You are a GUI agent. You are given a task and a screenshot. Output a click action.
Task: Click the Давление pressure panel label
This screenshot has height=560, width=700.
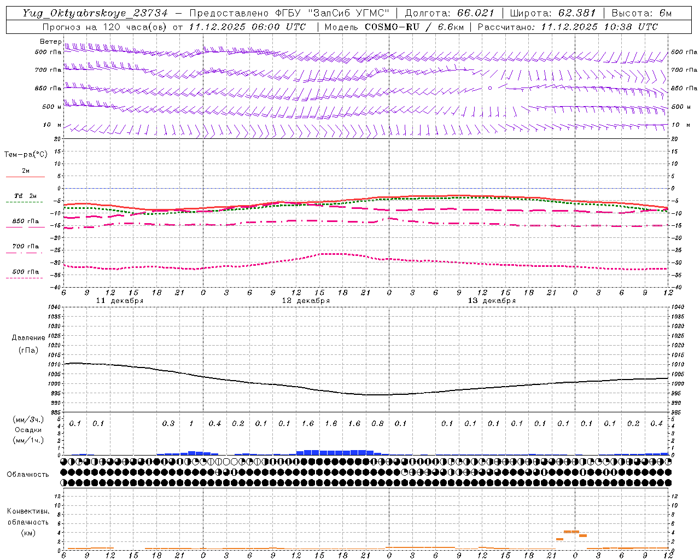[28, 338]
